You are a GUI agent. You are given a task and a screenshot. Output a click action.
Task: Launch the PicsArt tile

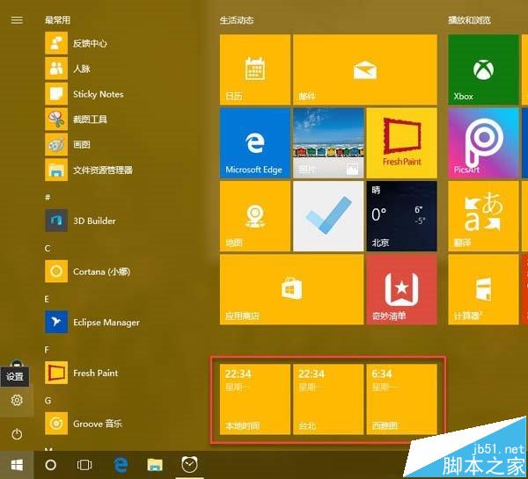tap(483, 143)
